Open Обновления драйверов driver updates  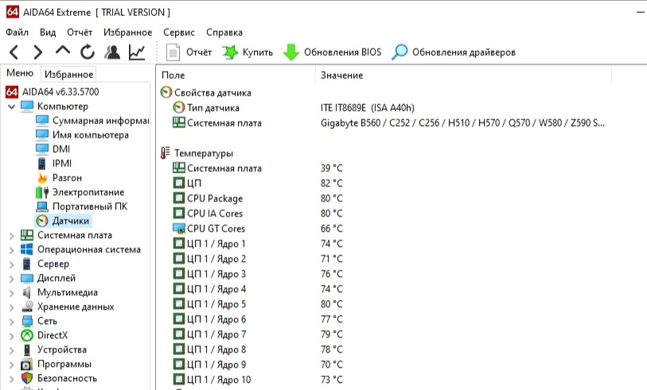454,53
